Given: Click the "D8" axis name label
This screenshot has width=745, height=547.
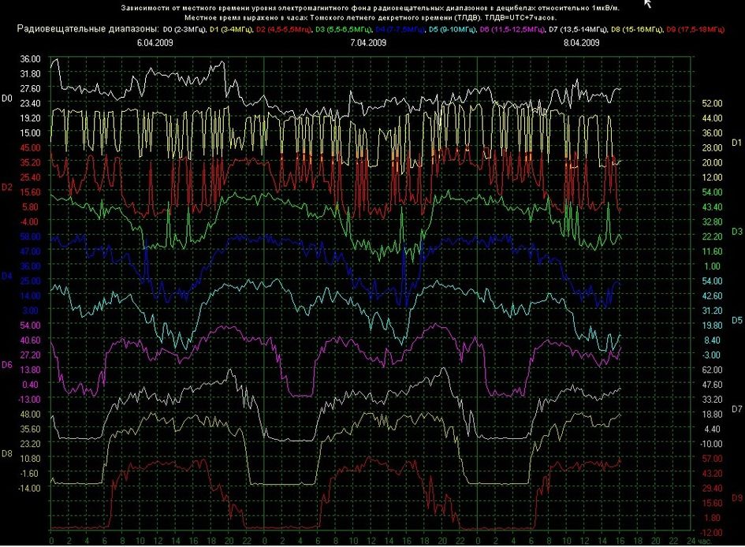Looking at the screenshot, I should (x=6, y=454).
